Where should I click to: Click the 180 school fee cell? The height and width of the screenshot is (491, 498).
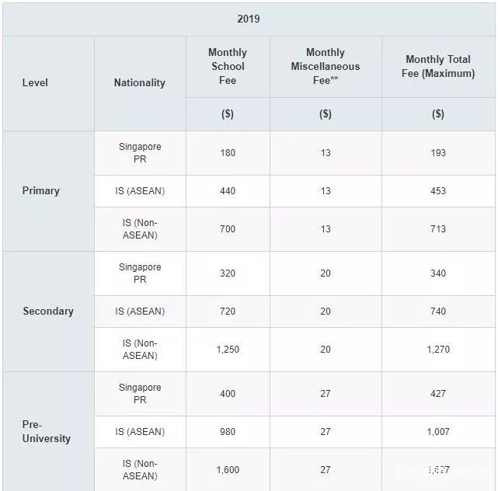(x=228, y=153)
